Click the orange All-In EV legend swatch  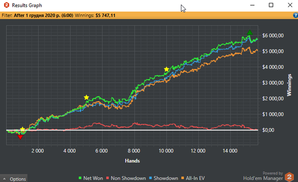(183, 178)
